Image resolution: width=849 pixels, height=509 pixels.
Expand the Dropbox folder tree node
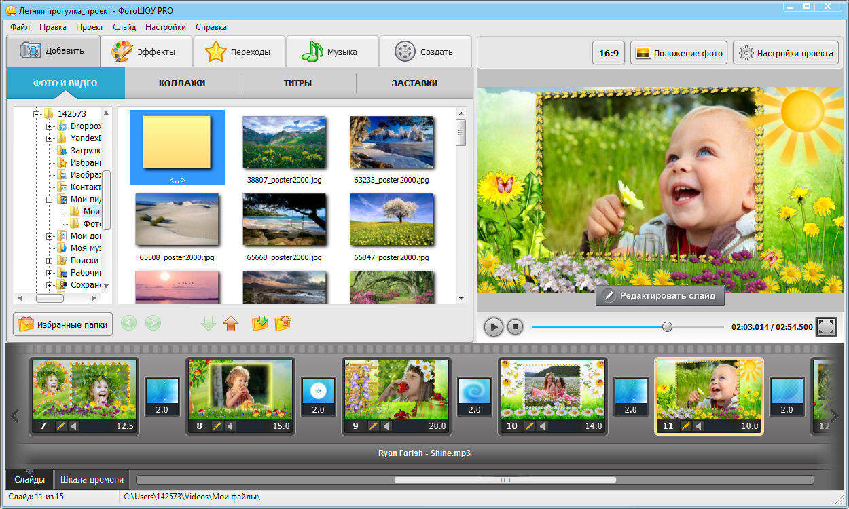50,126
